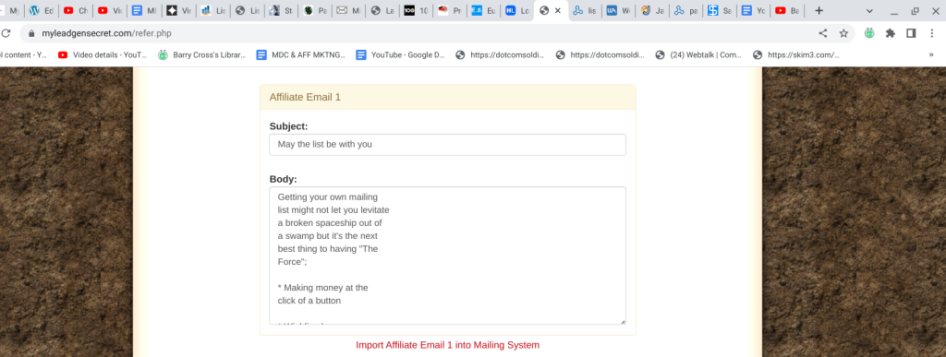The height and width of the screenshot is (357, 946).
Task: Click the 'Affiliate Email 1' panel heading
Action: [448, 97]
